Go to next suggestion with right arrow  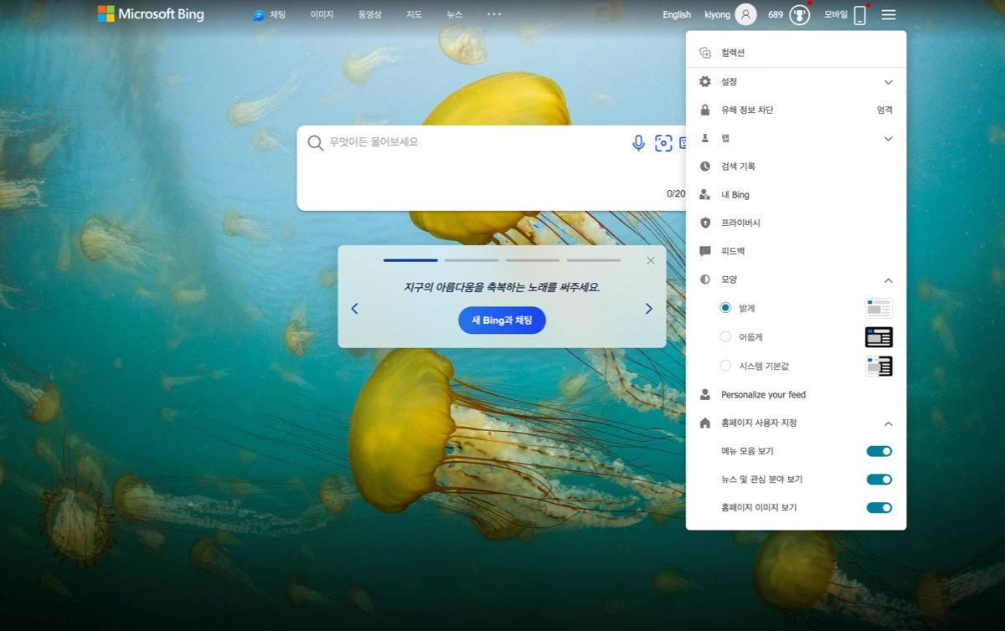click(x=648, y=309)
